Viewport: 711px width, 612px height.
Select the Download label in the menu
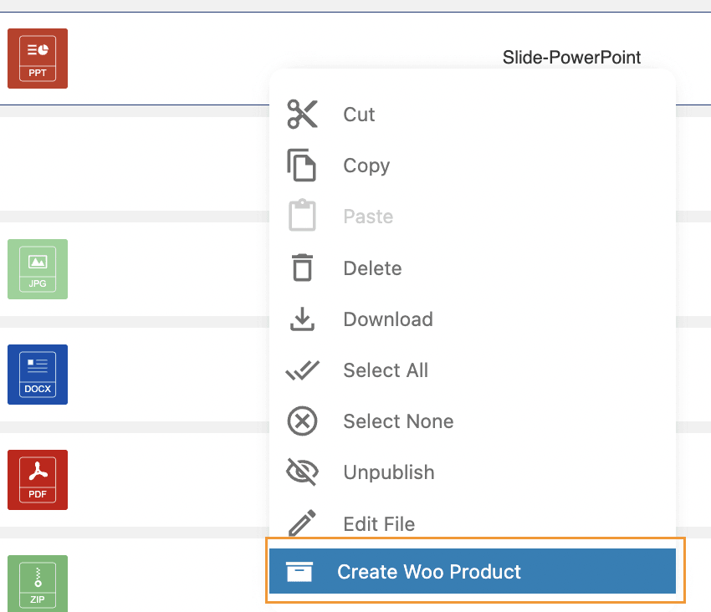pos(388,319)
